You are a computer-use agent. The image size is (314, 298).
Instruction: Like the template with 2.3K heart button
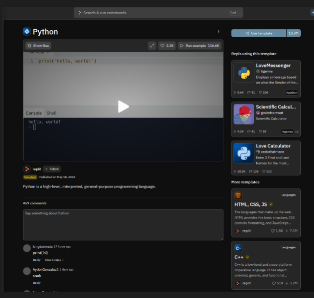(167, 46)
